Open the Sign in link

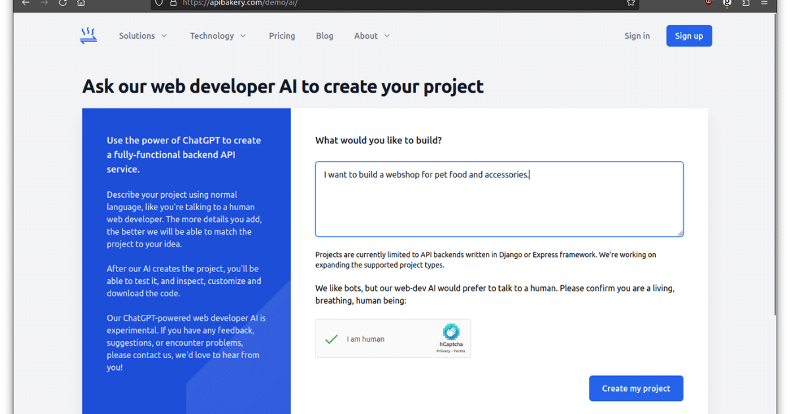(637, 35)
